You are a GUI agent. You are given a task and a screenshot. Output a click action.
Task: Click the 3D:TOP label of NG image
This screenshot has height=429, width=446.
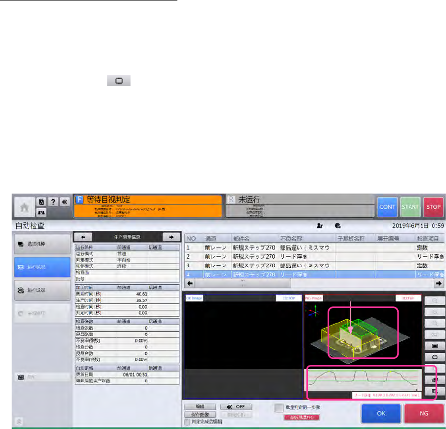coord(408,298)
